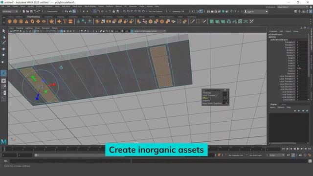
Task: Click Channels menu in Channel Box
Action: [273, 31]
